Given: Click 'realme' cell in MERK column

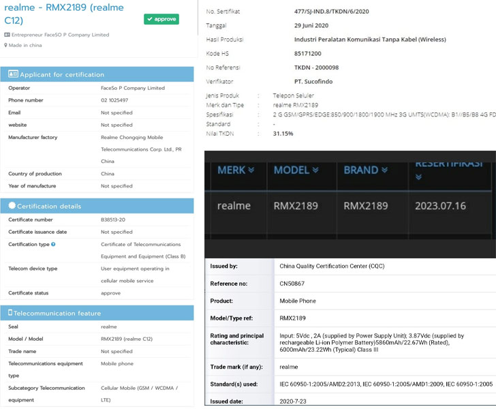Looking at the screenshot, I should 234,206.
